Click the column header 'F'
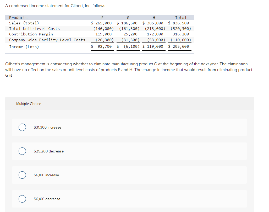Viewport: 269px width, 212px height. (102, 18)
